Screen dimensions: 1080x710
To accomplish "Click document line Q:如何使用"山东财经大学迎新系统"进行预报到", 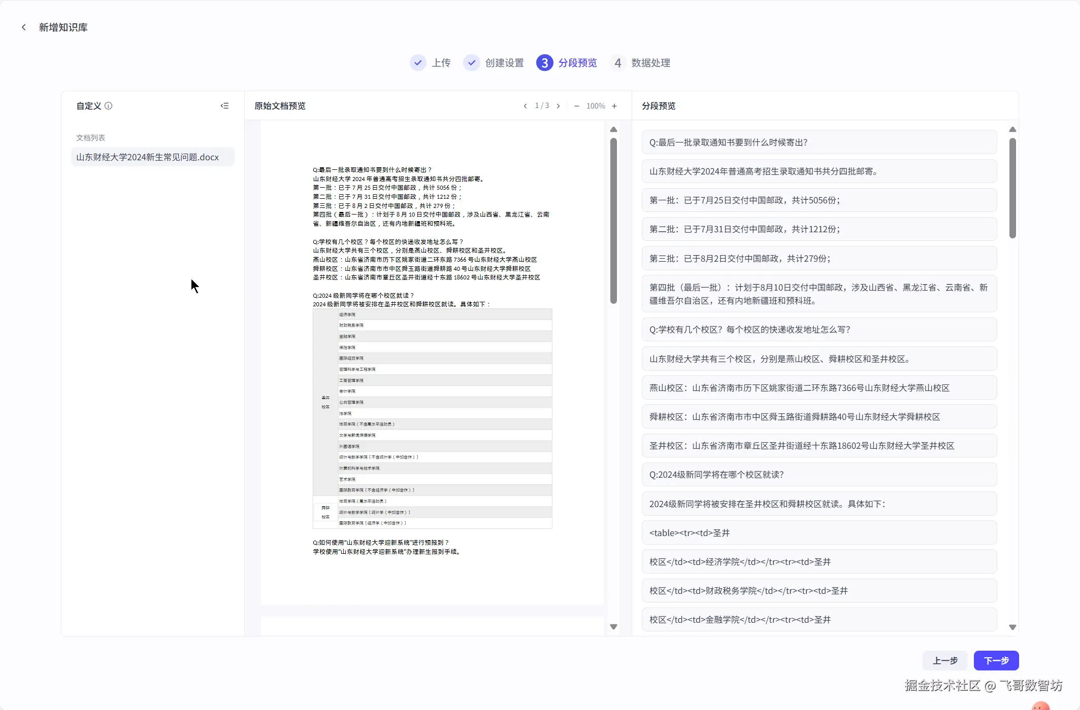I will tap(380, 543).
